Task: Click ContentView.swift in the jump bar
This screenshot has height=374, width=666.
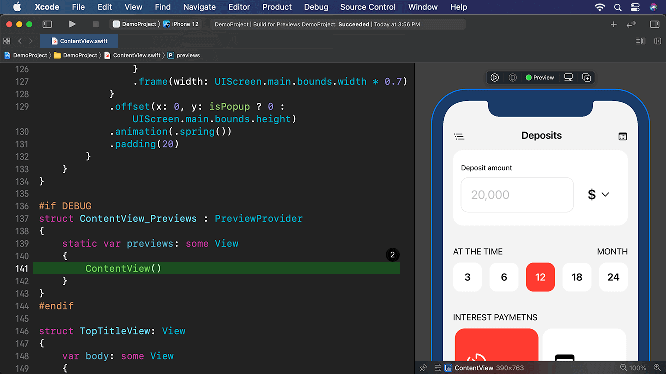Action: [x=132, y=55]
